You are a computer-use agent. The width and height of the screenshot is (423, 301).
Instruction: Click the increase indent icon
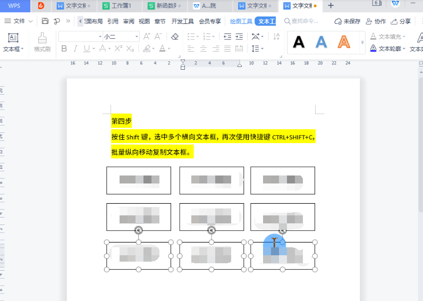pos(241,37)
